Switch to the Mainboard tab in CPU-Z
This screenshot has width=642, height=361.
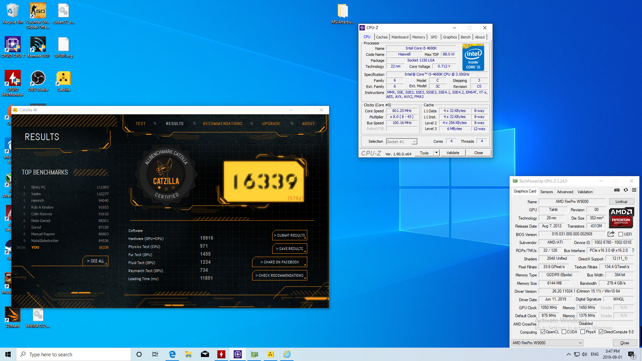(x=400, y=37)
